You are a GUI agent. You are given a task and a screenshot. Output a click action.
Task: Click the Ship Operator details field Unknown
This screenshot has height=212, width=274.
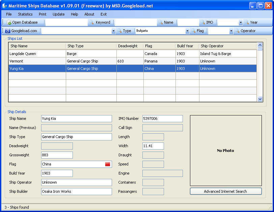tap(77, 182)
